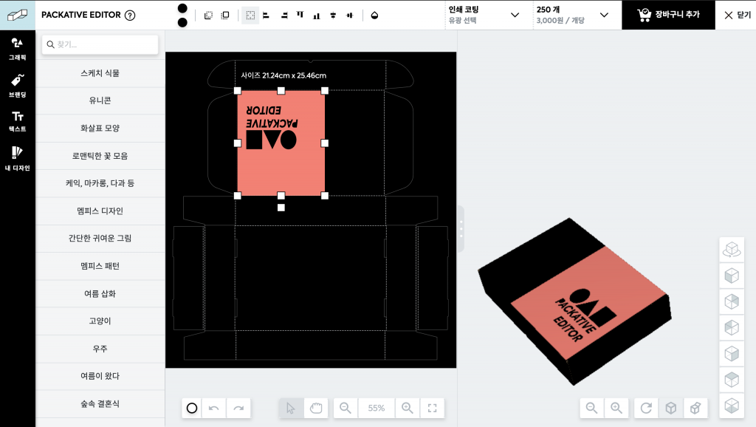Screen dimensions: 756x427
Task: Show the open box 3D view
Action: pyautogui.click(x=695, y=409)
